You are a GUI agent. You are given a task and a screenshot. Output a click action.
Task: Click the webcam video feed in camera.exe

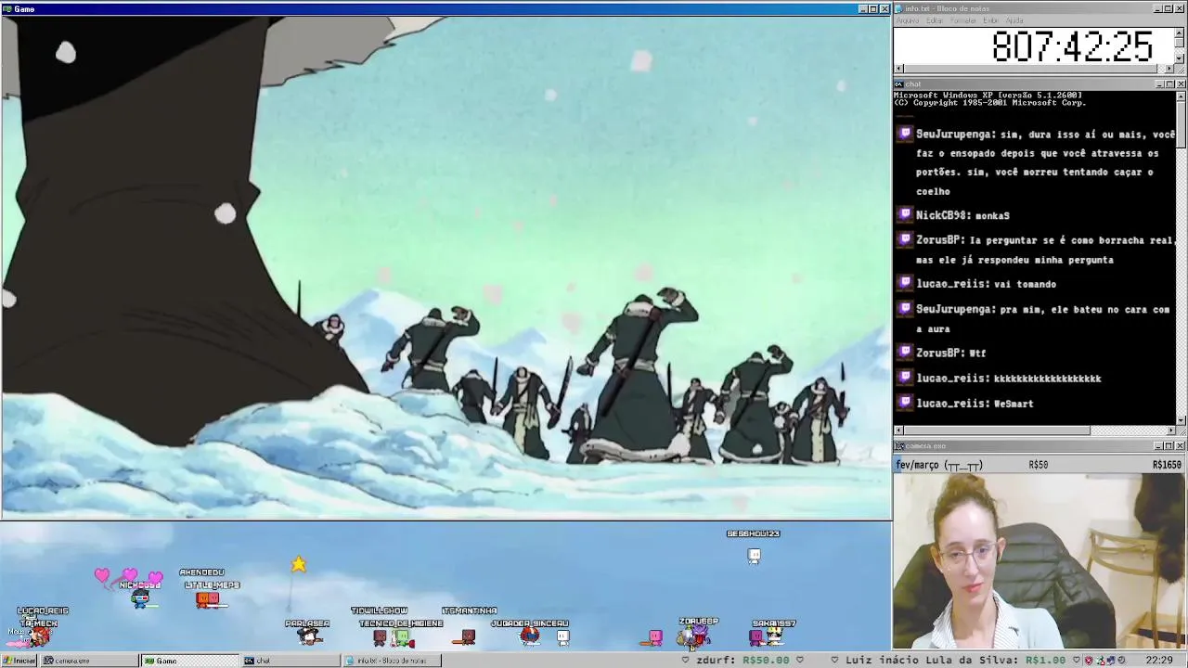click(x=1039, y=561)
